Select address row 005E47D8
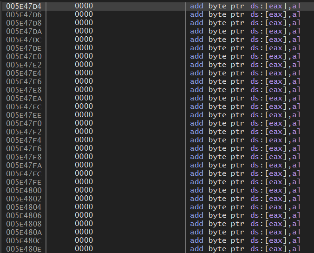The height and width of the screenshot is (253, 314). [24, 23]
